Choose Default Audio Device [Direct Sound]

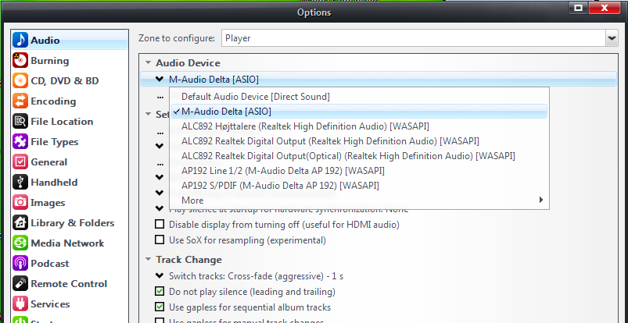click(359, 96)
